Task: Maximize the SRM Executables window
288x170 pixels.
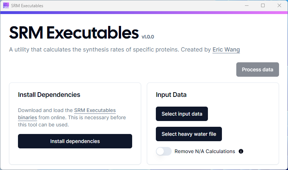Action: pyautogui.click(x=263, y=6)
